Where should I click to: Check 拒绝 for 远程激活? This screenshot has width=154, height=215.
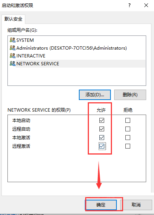(x=128, y=146)
